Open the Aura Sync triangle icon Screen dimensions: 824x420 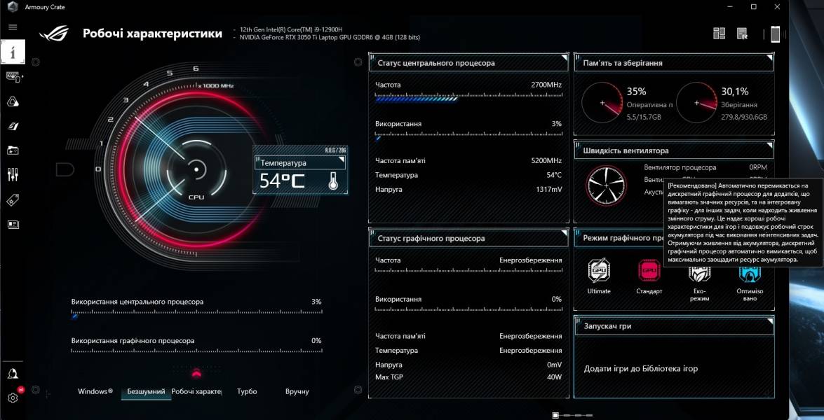(x=13, y=101)
